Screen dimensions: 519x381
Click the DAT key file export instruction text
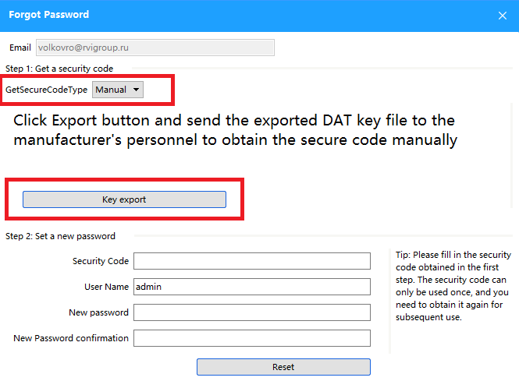pyautogui.click(x=235, y=130)
